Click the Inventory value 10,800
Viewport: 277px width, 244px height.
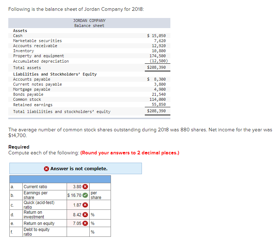point(158,51)
